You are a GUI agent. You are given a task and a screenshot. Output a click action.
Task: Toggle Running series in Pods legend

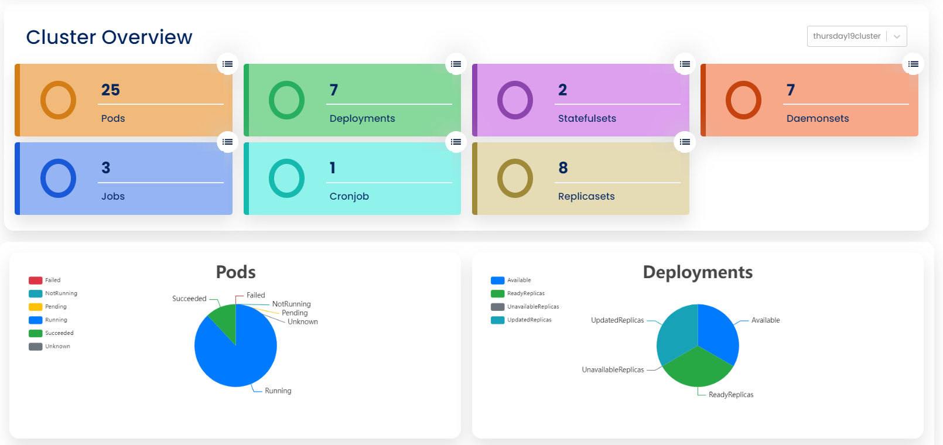coord(48,320)
